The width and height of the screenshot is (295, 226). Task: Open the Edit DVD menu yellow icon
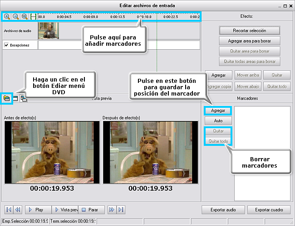(7, 98)
